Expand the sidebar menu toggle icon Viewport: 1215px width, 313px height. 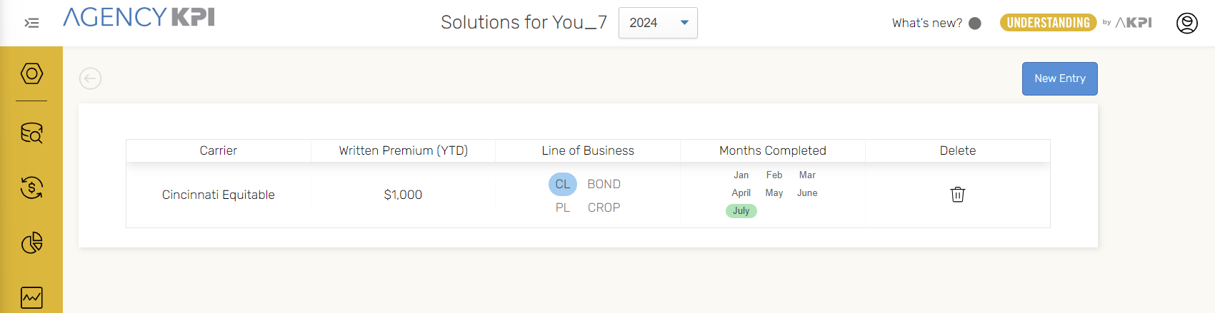click(x=31, y=23)
